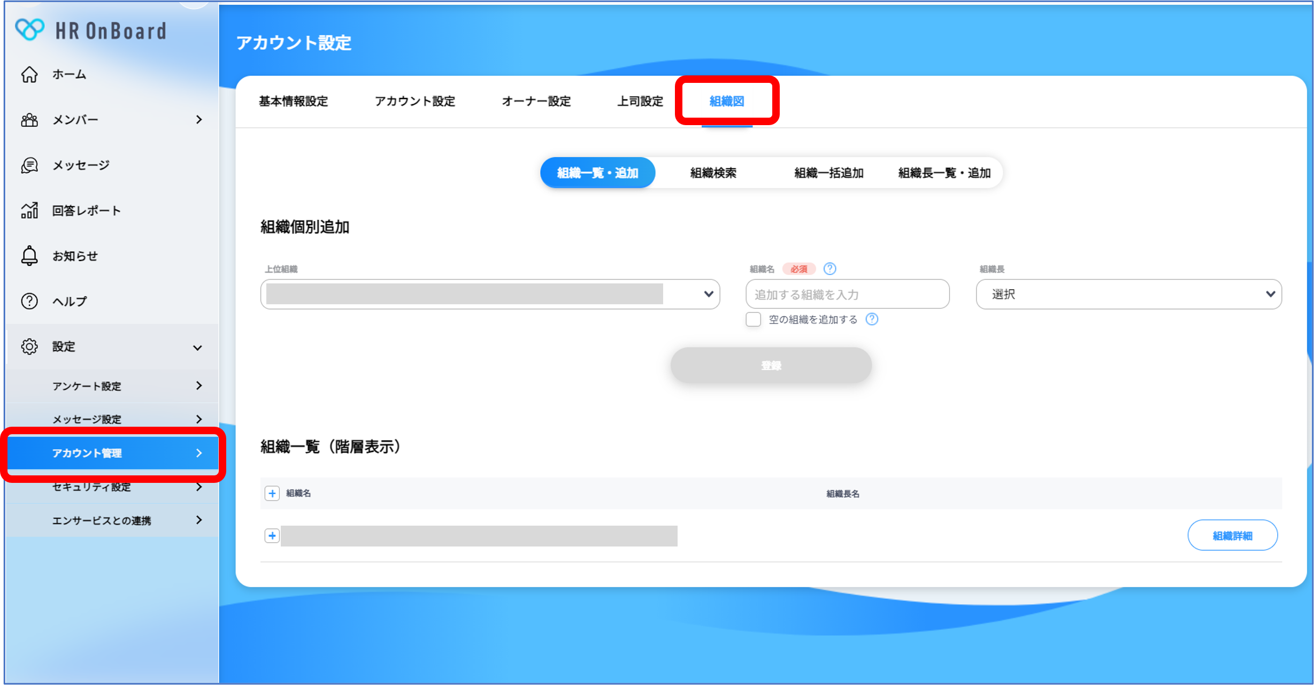1314x685 pixels.
Task: Collapse the 設定 section chevron
Action: 197,348
